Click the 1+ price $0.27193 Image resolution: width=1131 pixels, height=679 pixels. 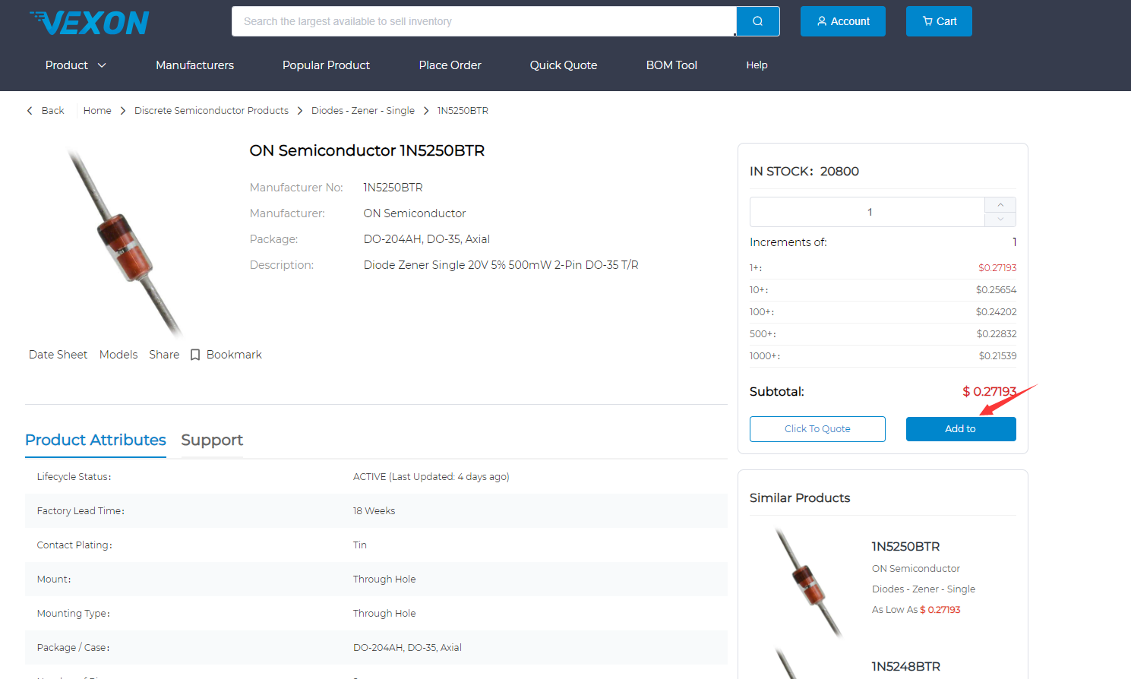997,268
